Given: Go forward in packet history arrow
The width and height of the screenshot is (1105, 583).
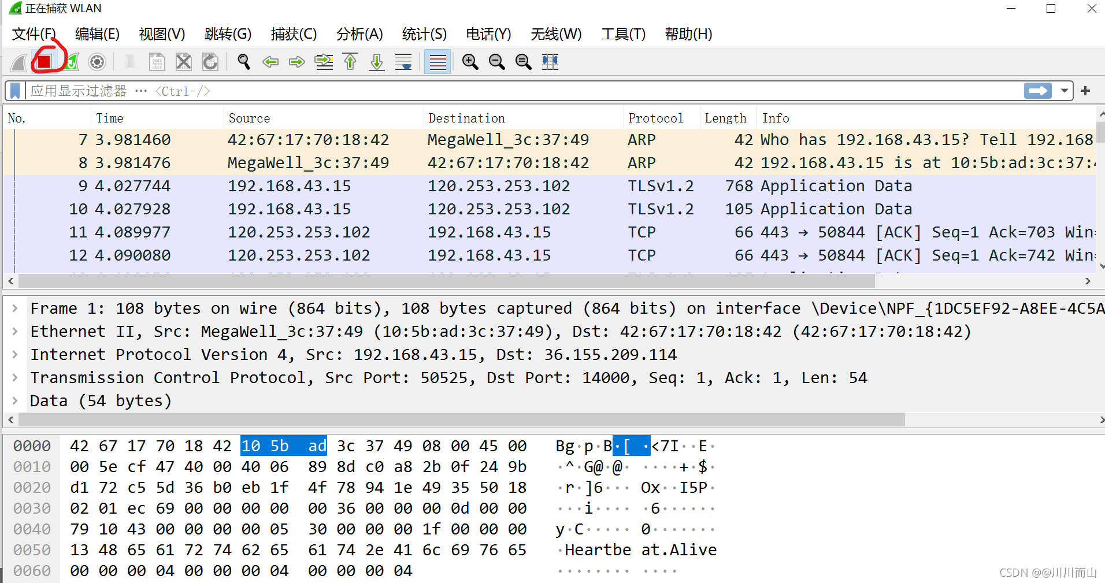Looking at the screenshot, I should 297,62.
